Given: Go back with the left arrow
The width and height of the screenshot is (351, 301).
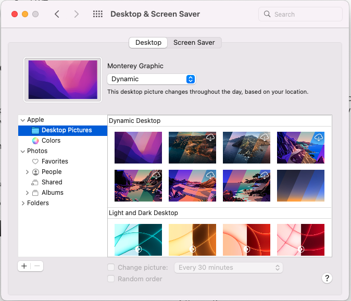Looking at the screenshot, I should click(x=57, y=14).
